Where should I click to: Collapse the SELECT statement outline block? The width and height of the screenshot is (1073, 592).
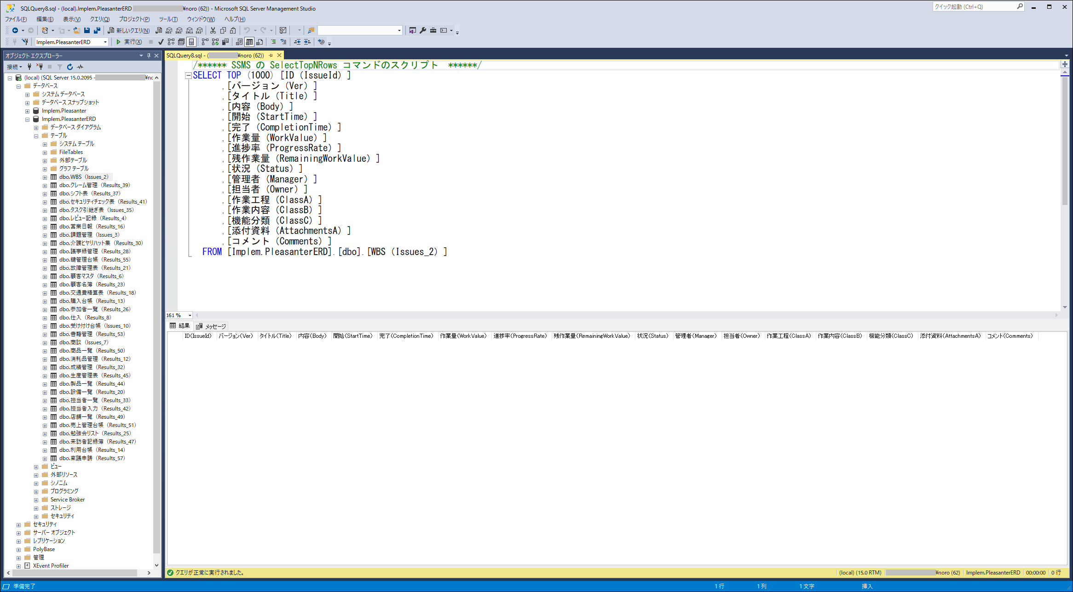pyautogui.click(x=188, y=75)
